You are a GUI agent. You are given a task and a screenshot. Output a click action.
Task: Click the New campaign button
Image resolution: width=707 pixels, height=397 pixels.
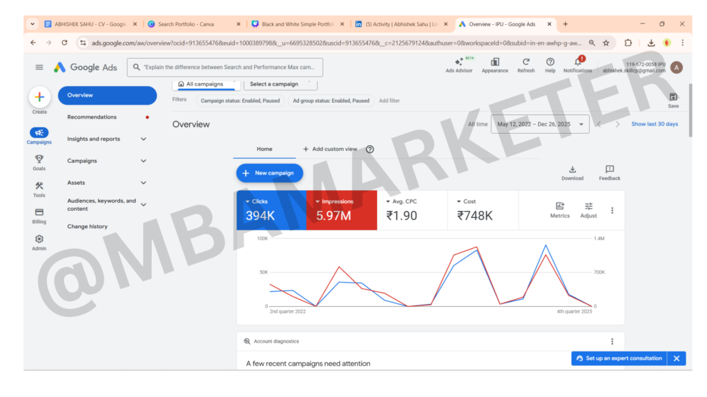269,173
